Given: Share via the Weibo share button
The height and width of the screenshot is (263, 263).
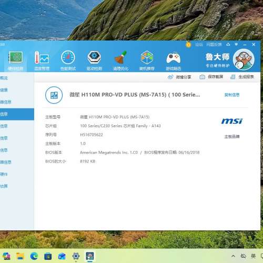Looking at the screenshot, I should (x=179, y=77).
